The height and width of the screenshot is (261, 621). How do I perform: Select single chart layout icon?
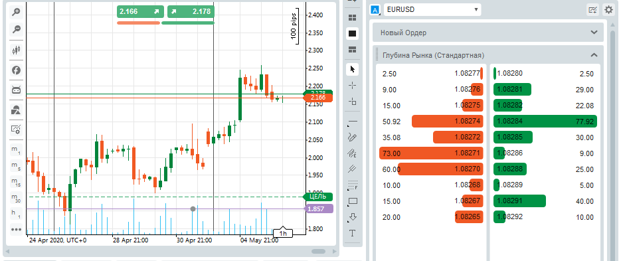(352, 34)
